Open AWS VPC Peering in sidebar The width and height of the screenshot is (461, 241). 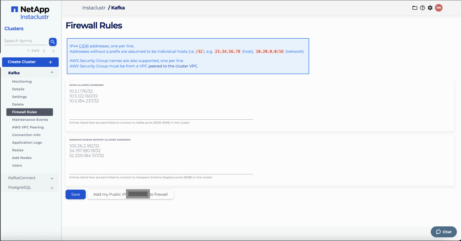point(28,127)
